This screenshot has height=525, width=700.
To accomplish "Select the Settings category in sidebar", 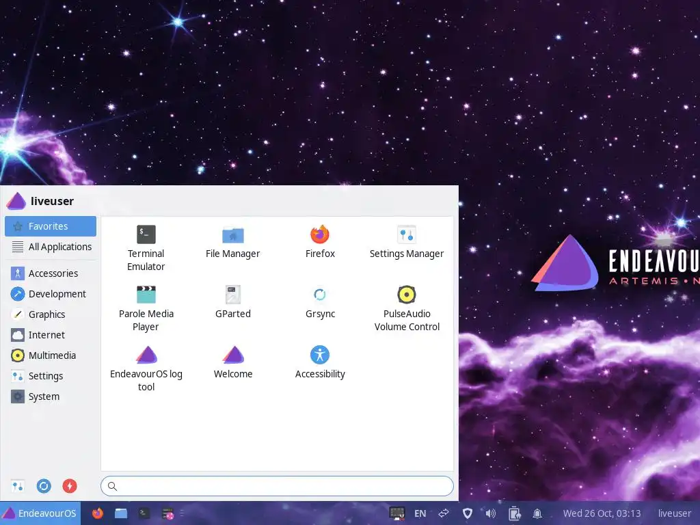I will pyautogui.click(x=51, y=376).
